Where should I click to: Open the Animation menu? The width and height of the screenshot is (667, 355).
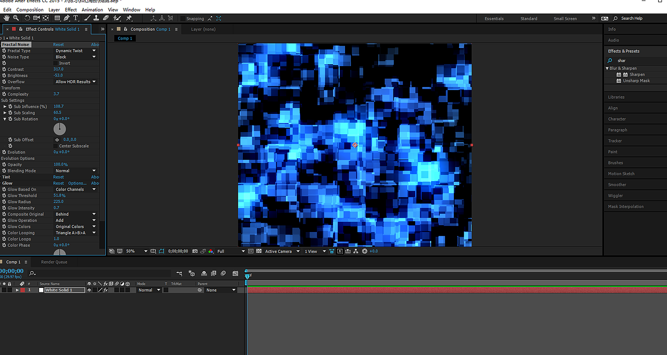click(92, 9)
